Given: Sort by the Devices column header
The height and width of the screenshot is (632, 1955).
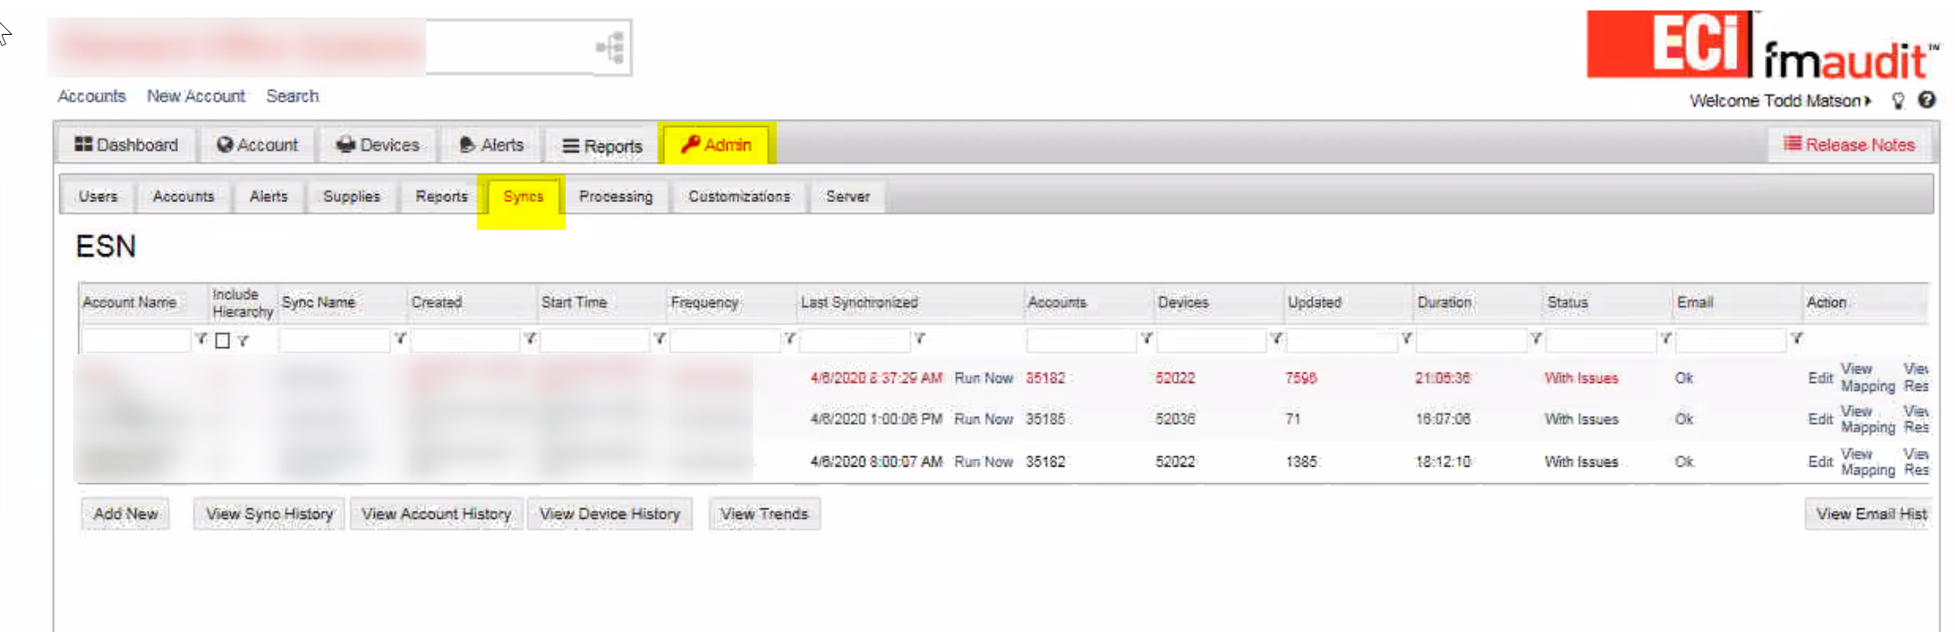Looking at the screenshot, I should coord(1183,302).
